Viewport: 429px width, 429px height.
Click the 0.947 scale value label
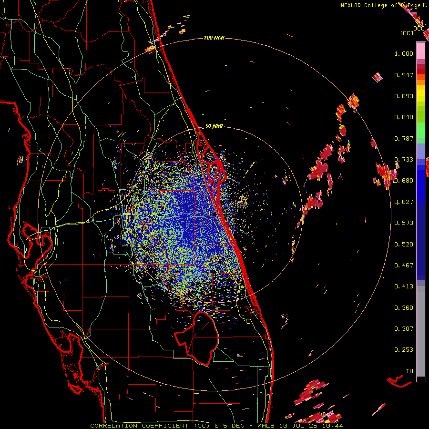tap(404, 75)
